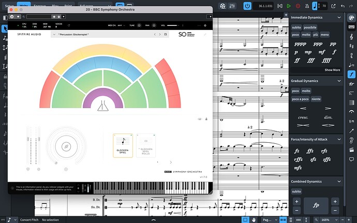Open the mixer icon in Dorico toolbar
Image resolution: width=357 pixels, height=223 pixels.
[232, 6]
